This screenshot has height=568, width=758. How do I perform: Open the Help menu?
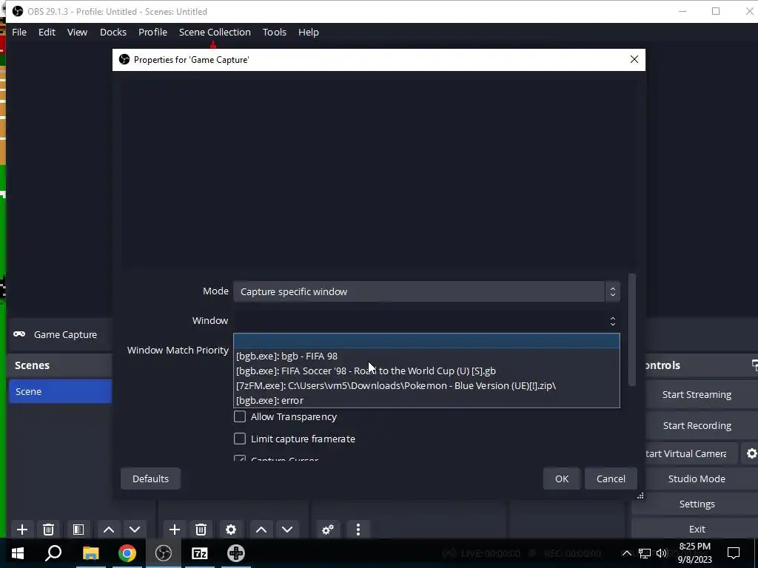(309, 32)
